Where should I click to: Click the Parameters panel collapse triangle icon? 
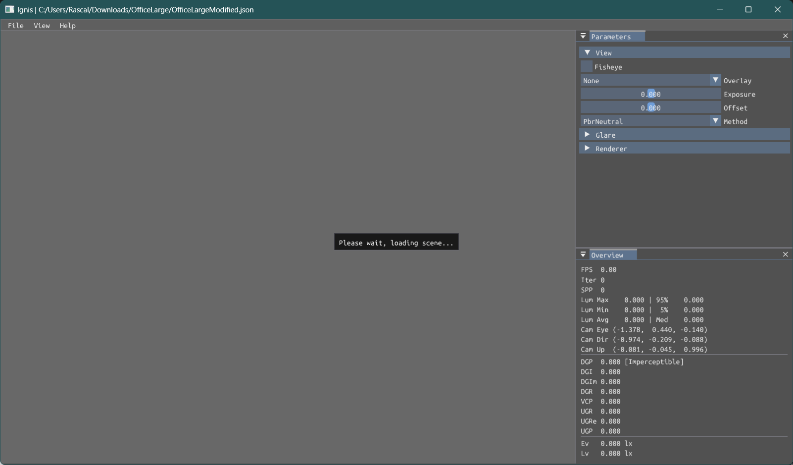(583, 36)
